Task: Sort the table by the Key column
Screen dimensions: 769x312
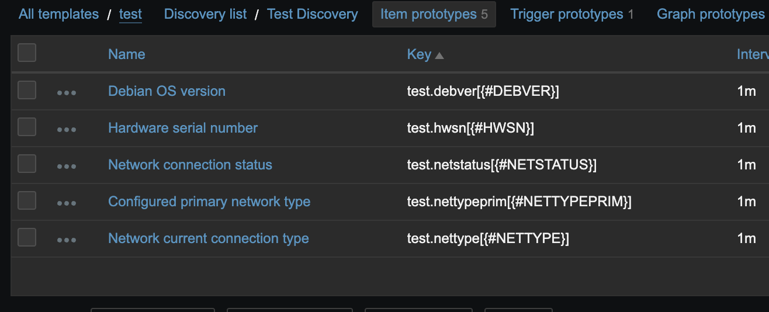Action: coord(419,54)
